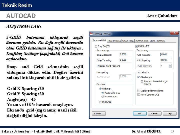The width and height of the screenshot is (180, 135).
Task: Click the 'ALIŞTIRMALAR:' heading
Action: click(x=23, y=26)
